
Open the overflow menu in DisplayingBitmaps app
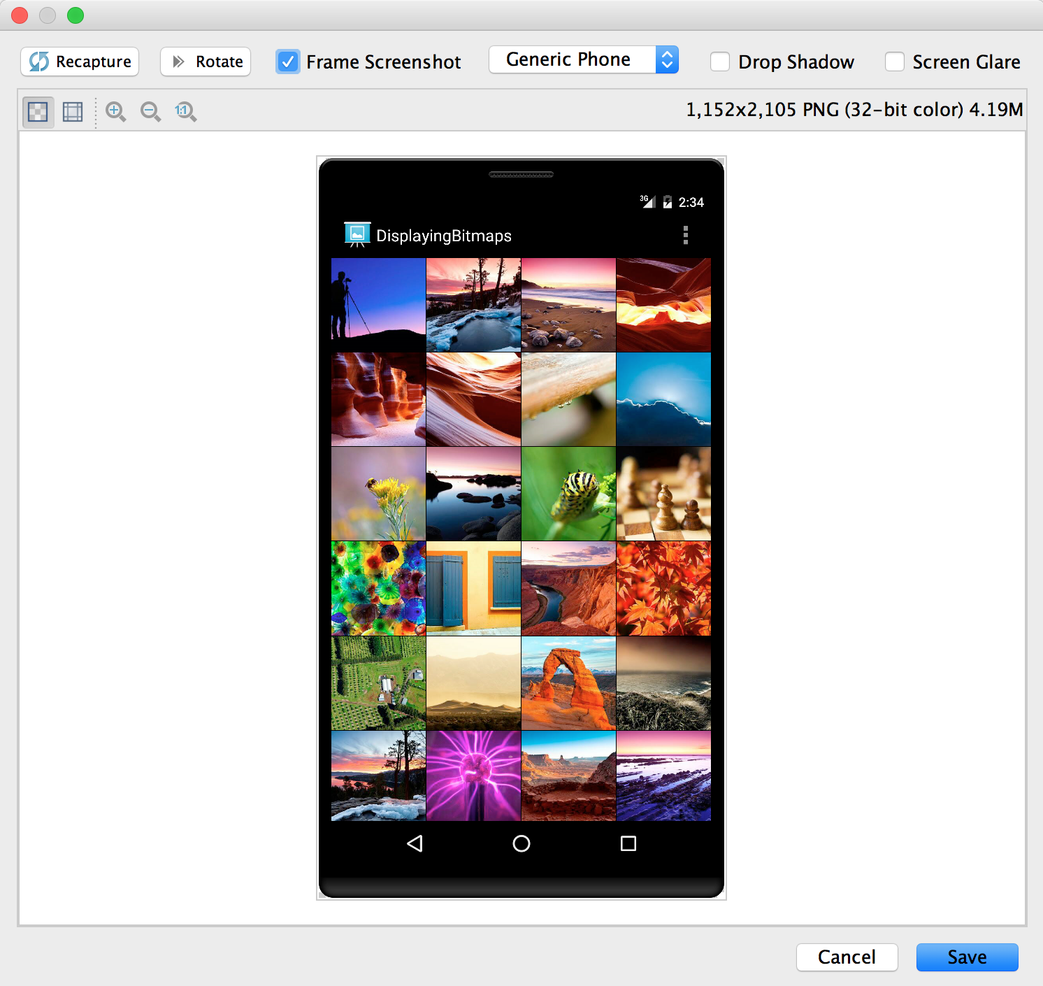pos(686,235)
